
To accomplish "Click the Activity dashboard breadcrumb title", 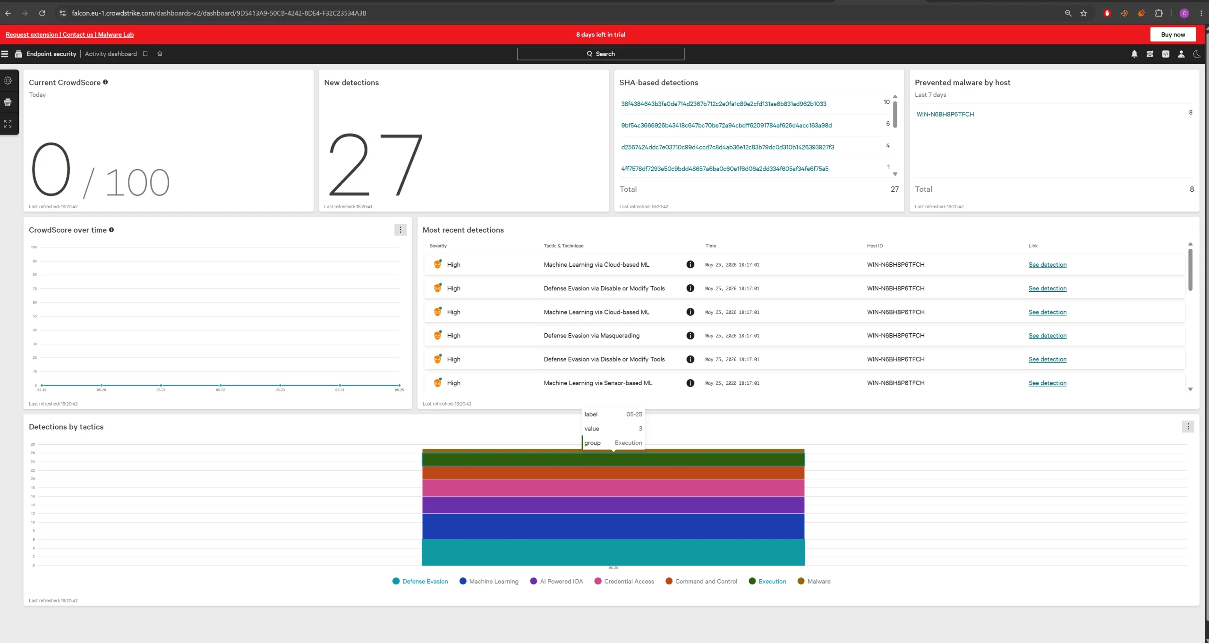I will coord(111,54).
